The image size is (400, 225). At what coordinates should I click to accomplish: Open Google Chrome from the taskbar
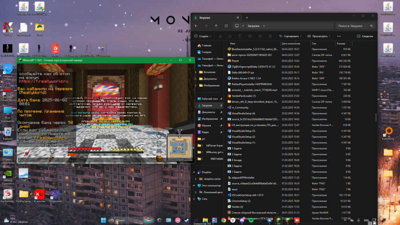pos(224,220)
